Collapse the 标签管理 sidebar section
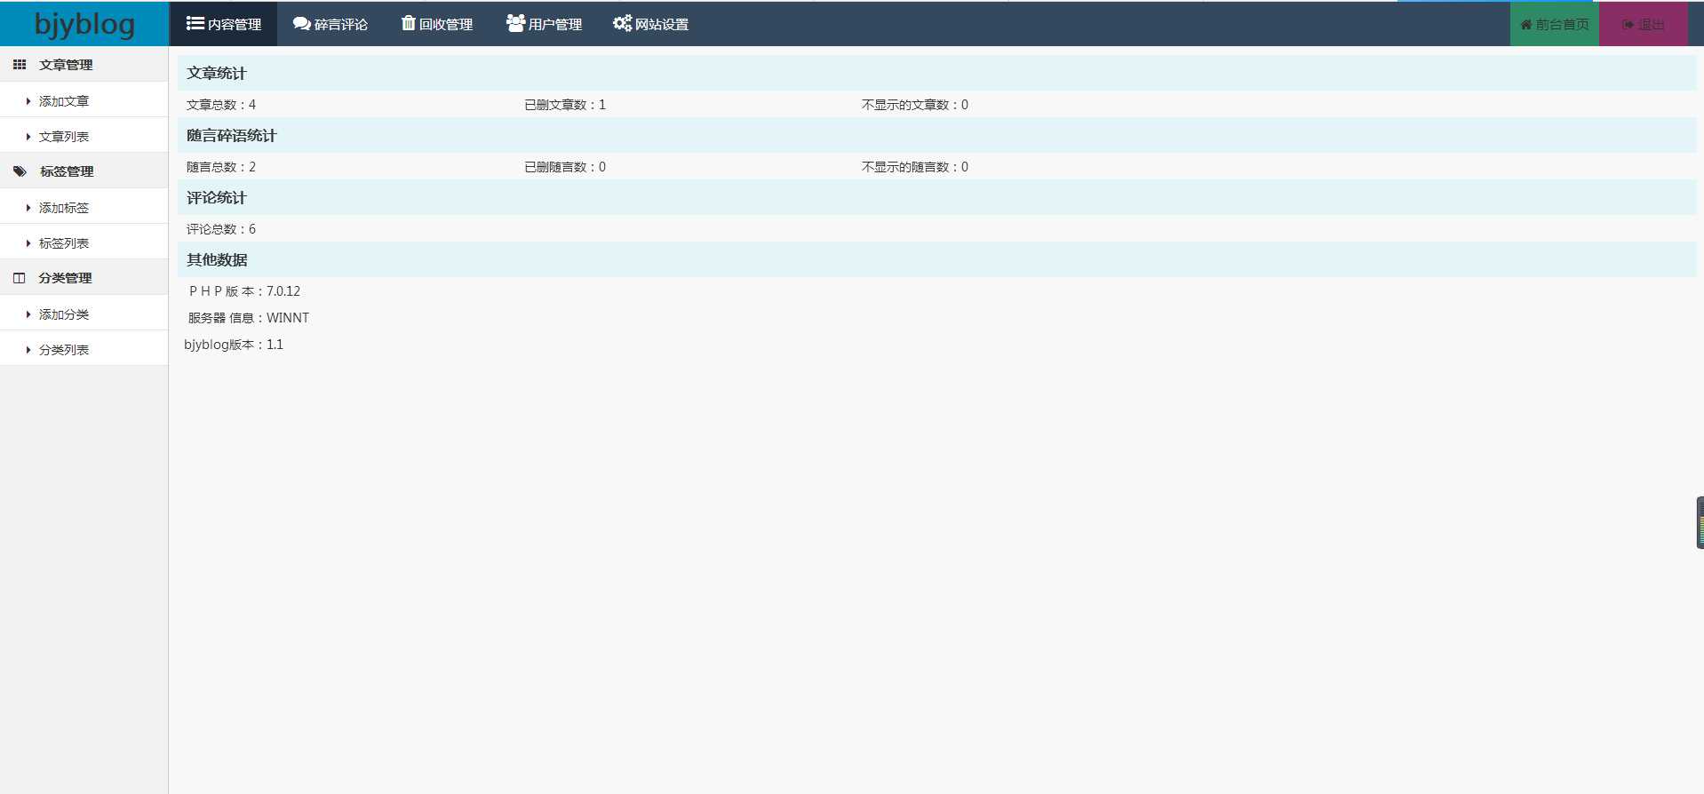Image resolution: width=1704 pixels, height=794 pixels. coord(84,171)
